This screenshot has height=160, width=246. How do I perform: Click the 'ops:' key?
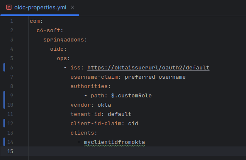[63, 58]
